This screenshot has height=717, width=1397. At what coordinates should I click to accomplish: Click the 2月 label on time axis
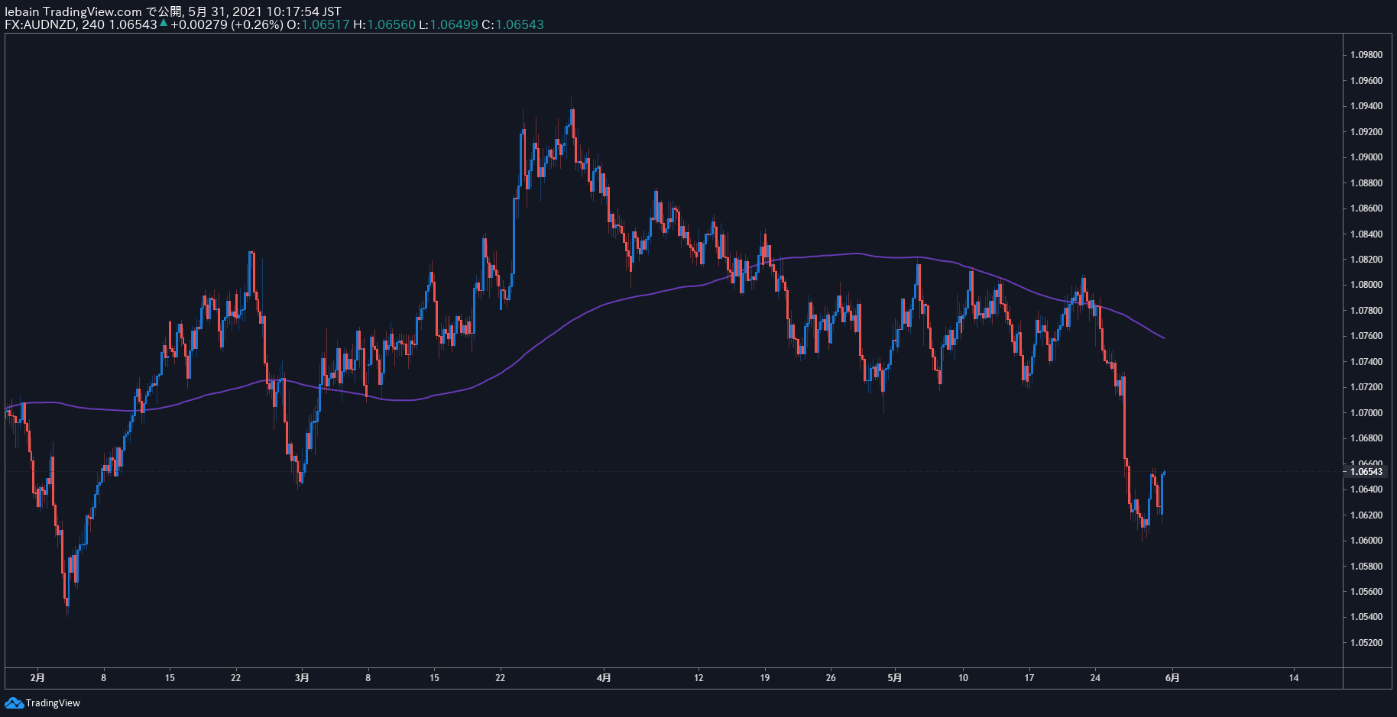point(37,677)
